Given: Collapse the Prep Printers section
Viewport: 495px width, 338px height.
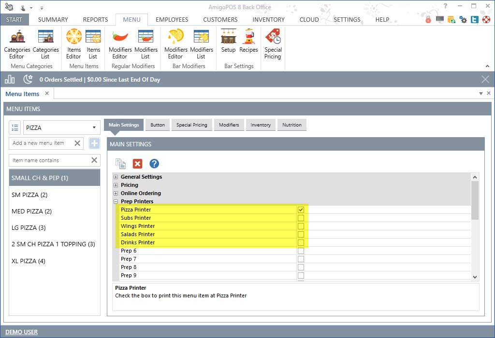Looking at the screenshot, I should coord(116,201).
